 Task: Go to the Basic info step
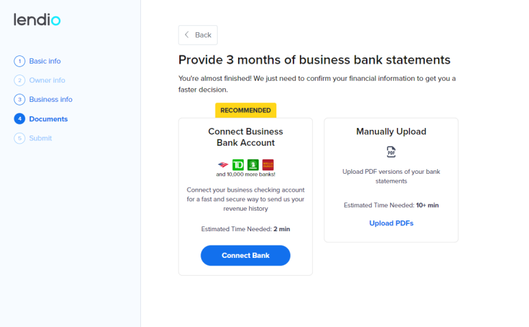tap(45, 61)
